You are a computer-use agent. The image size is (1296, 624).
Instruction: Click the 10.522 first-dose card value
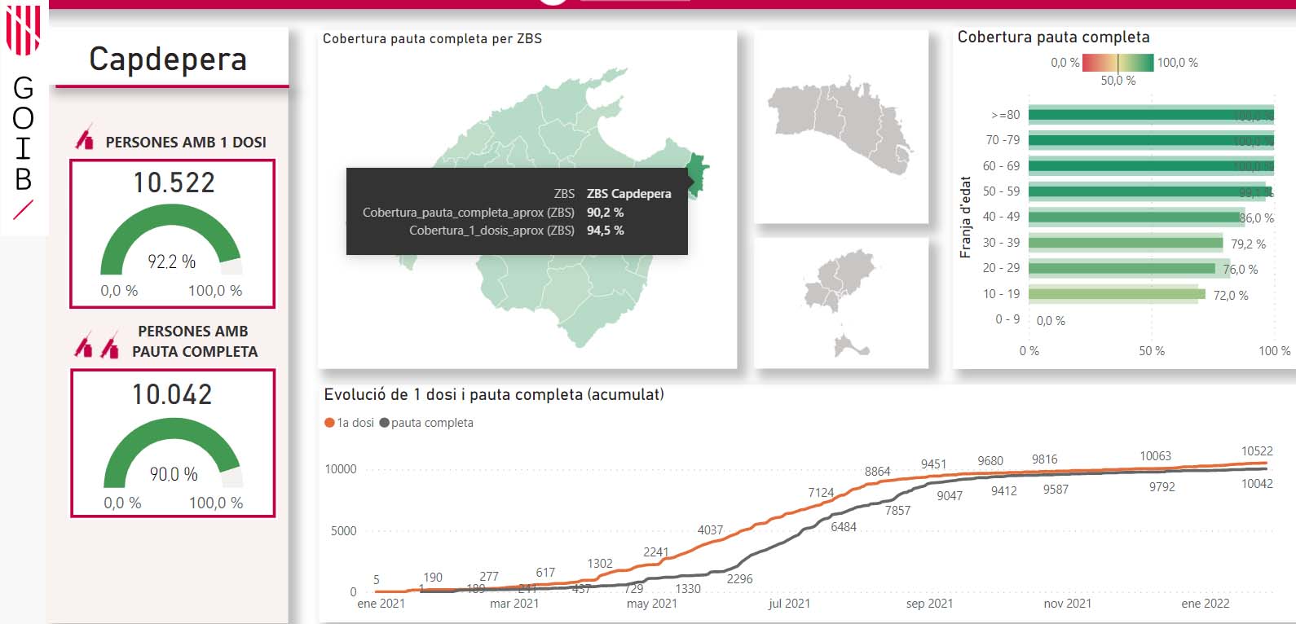pyautogui.click(x=174, y=182)
